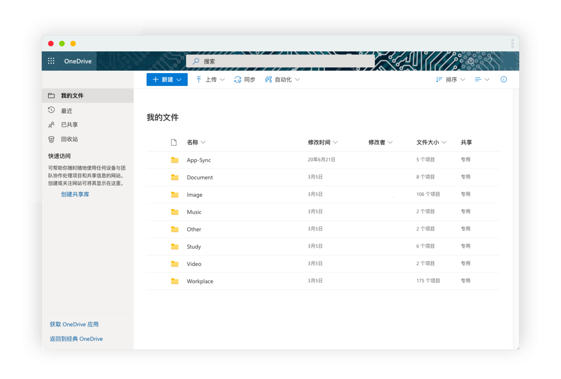Open the Help question mark icon
Image resolution: width=561 pixels, height=379 pixels.
click(x=490, y=61)
